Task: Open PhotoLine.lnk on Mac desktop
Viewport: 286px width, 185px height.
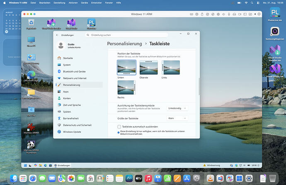Action: (275, 15)
